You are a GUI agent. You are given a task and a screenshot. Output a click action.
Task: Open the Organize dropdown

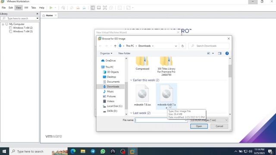click(x=106, y=53)
